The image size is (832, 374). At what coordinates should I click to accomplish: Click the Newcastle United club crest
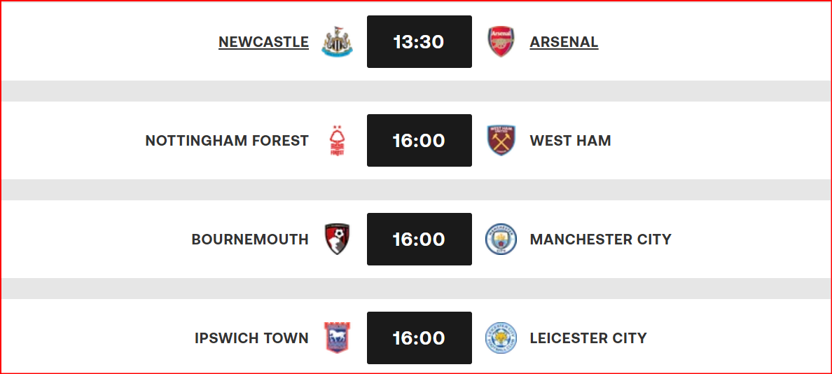(337, 41)
